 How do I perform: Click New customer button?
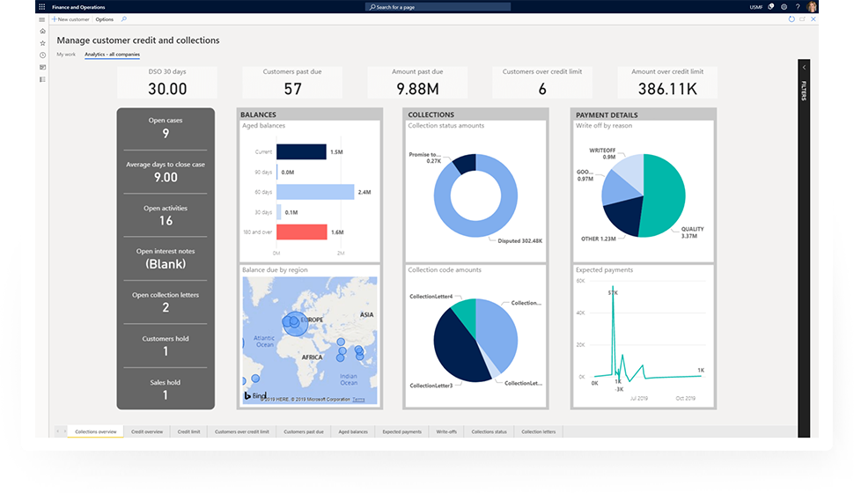click(70, 19)
